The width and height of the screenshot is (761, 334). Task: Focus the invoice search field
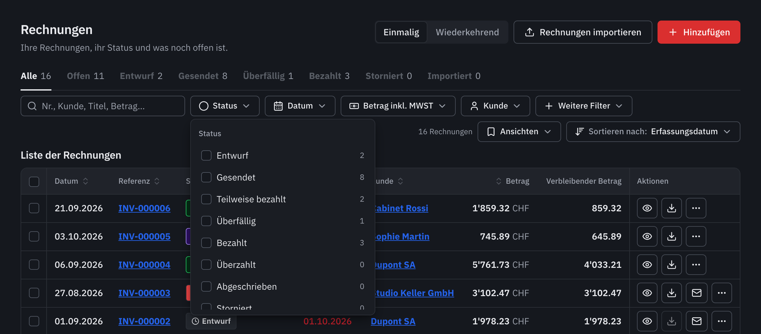(x=103, y=106)
